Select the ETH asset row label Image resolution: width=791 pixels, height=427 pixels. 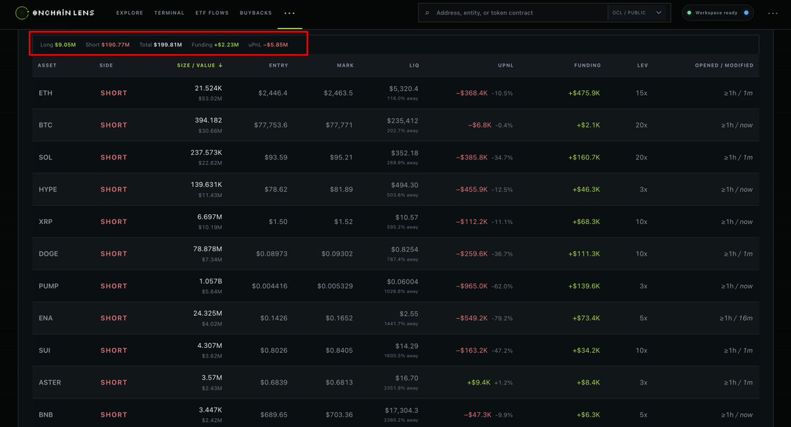(45, 93)
